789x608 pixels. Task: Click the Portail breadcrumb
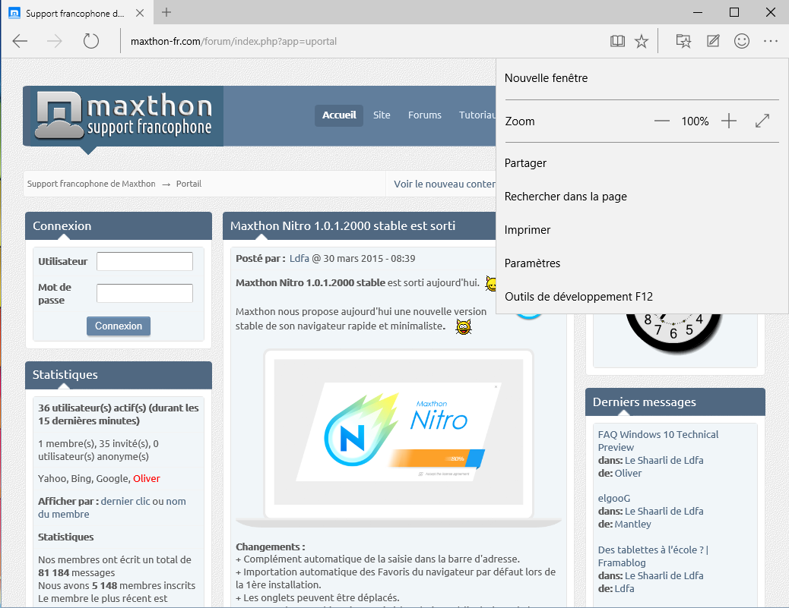click(x=189, y=184)
